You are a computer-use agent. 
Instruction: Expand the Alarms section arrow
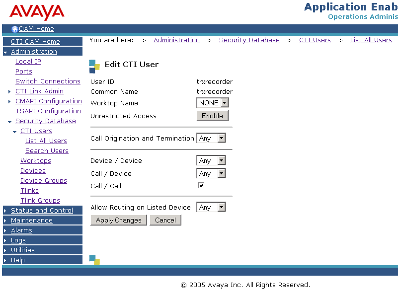[5, 230]
